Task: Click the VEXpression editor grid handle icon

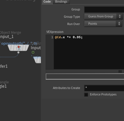Action: (x=120, y=71)
